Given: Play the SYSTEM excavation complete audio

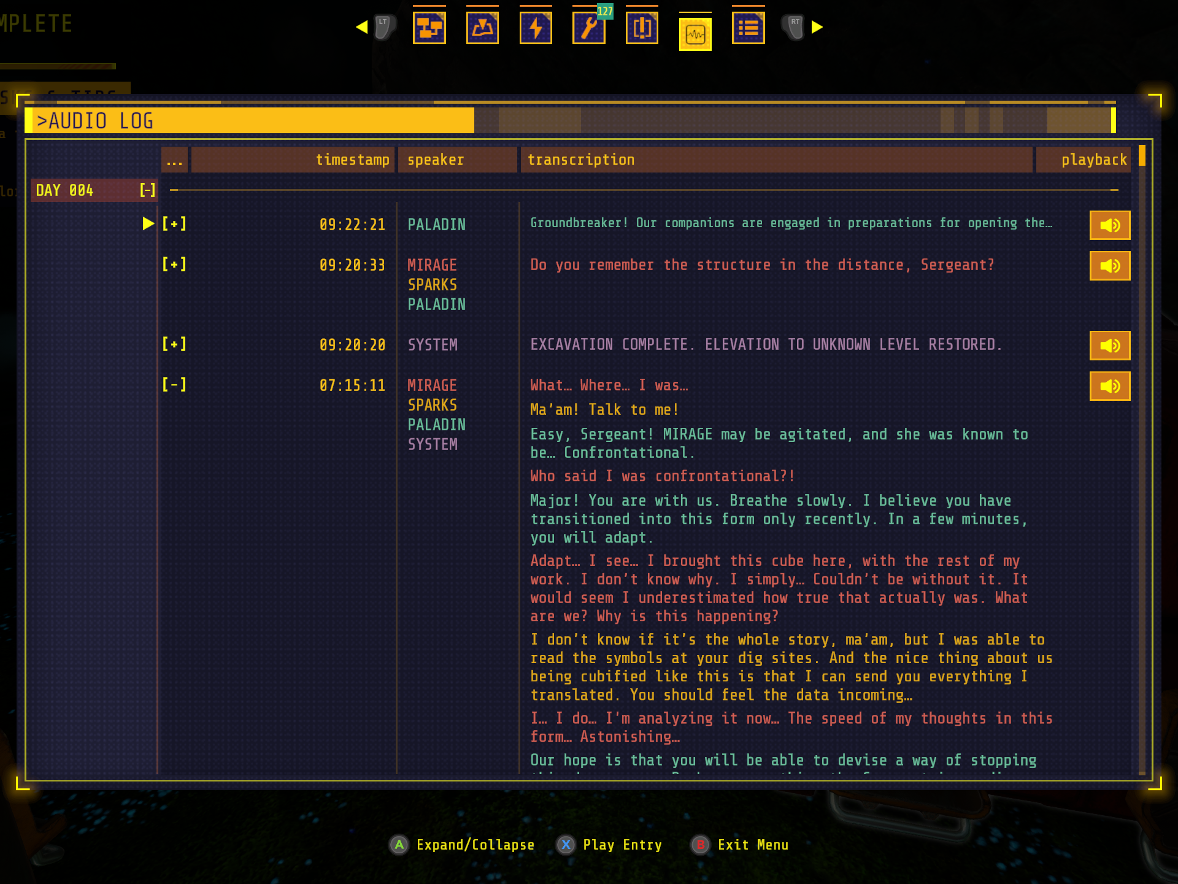Looking at the screenshot, I should tap(1109, 345).
